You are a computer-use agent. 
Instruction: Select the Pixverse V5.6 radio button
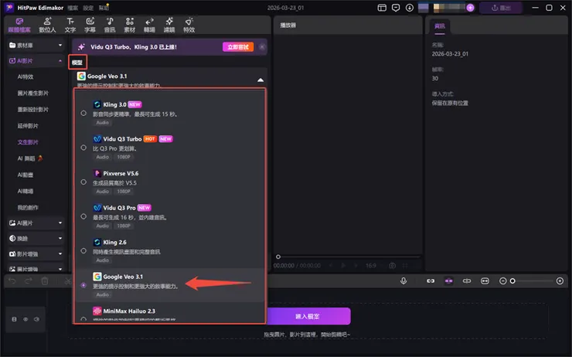coord(83,182)
